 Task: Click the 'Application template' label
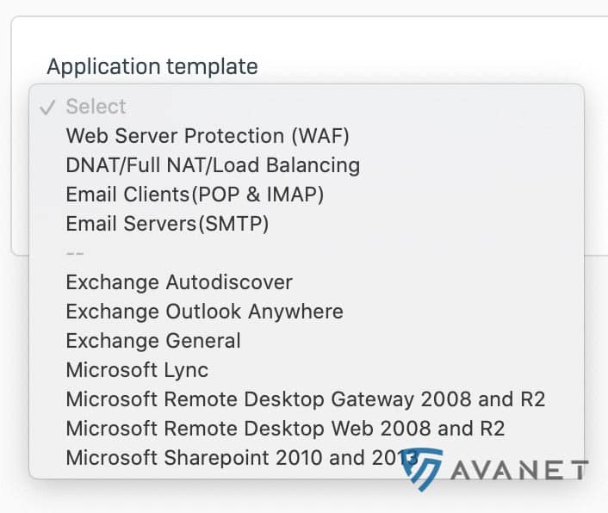152,66
